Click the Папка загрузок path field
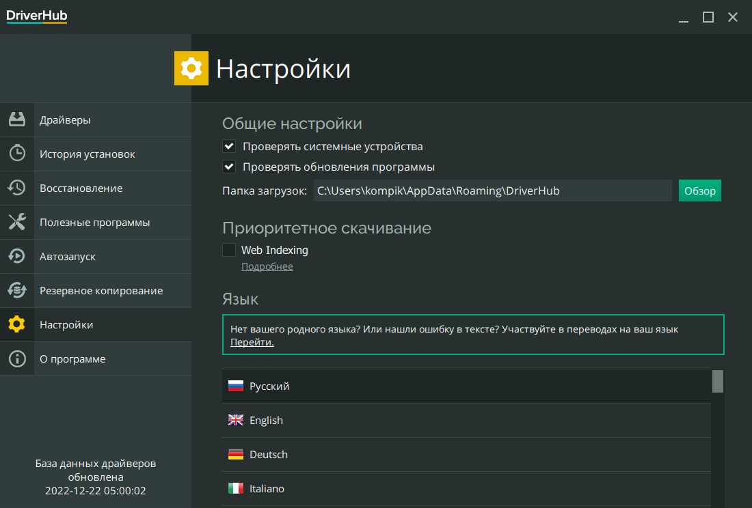Screen dimensions: 752x508 (x=492, y=190)
